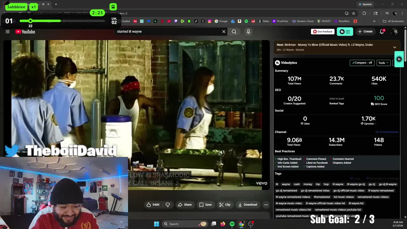Open the PrizePicks bookmark
This screenshot has height=229, width=407.
pos(280,21)
